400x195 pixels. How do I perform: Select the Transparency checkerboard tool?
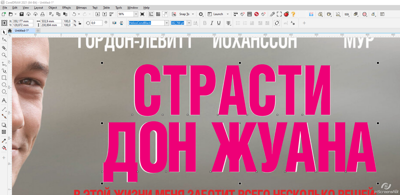[4, 132]
